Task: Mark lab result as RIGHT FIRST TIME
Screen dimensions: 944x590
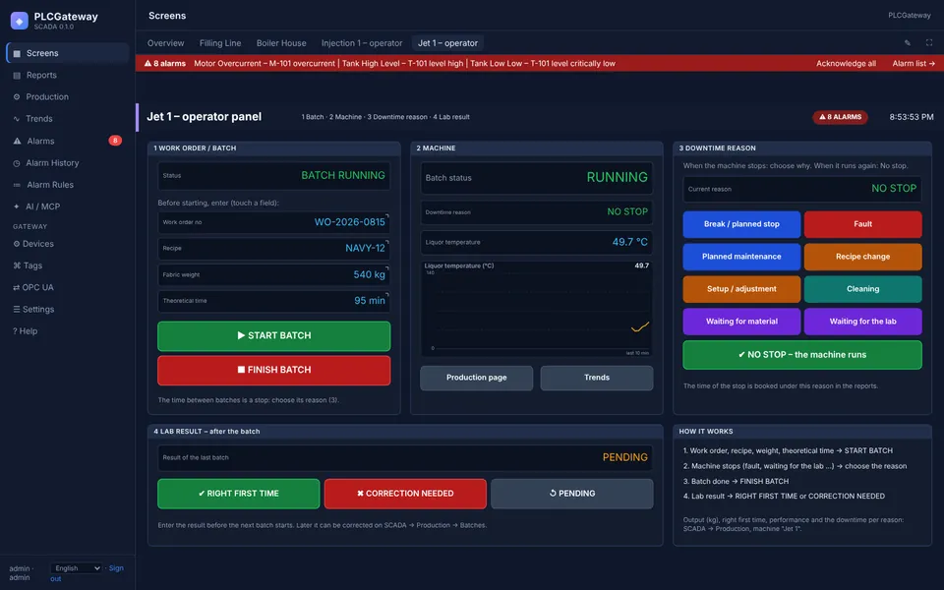Action: (238, 494)
